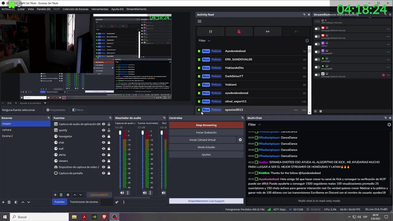Open virtual camera settings gear
The height and width of the screenshot is (221, 393).
(240, 140)
